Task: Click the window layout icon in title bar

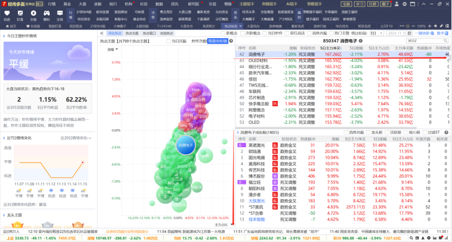Action: [413, 4]
